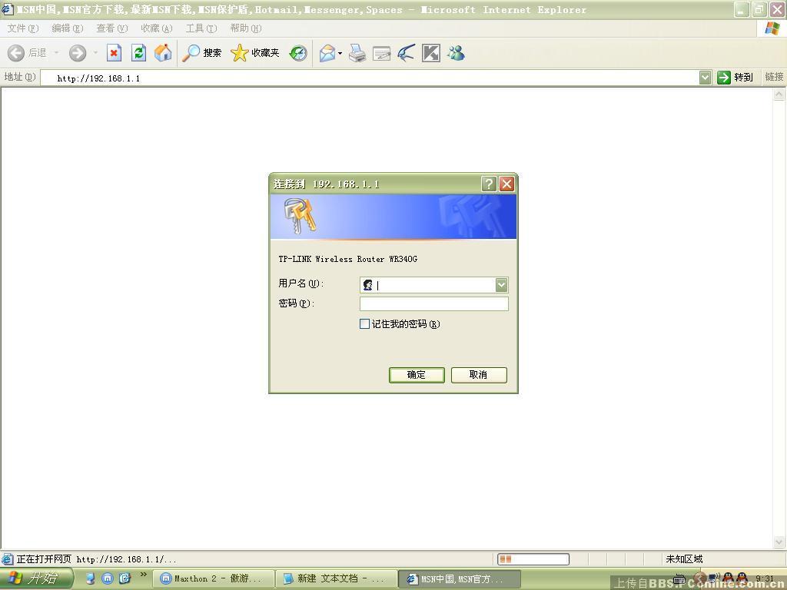Open the History toolbar icon
Viewport: 787px width, 590px height.
coord(298,53)
